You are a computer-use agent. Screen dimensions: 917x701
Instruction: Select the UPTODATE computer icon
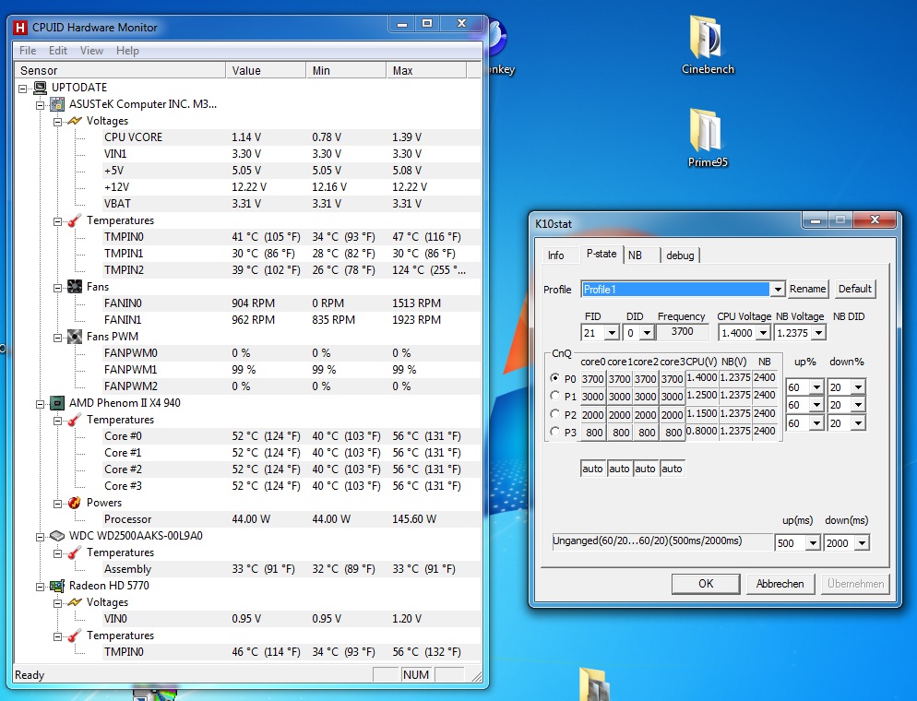coord(40,88)
